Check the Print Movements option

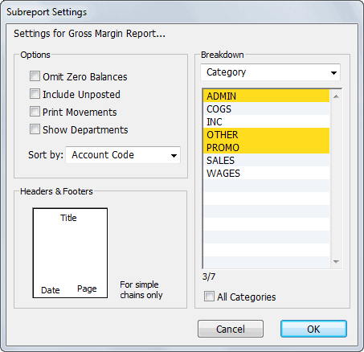click(35, 112)
